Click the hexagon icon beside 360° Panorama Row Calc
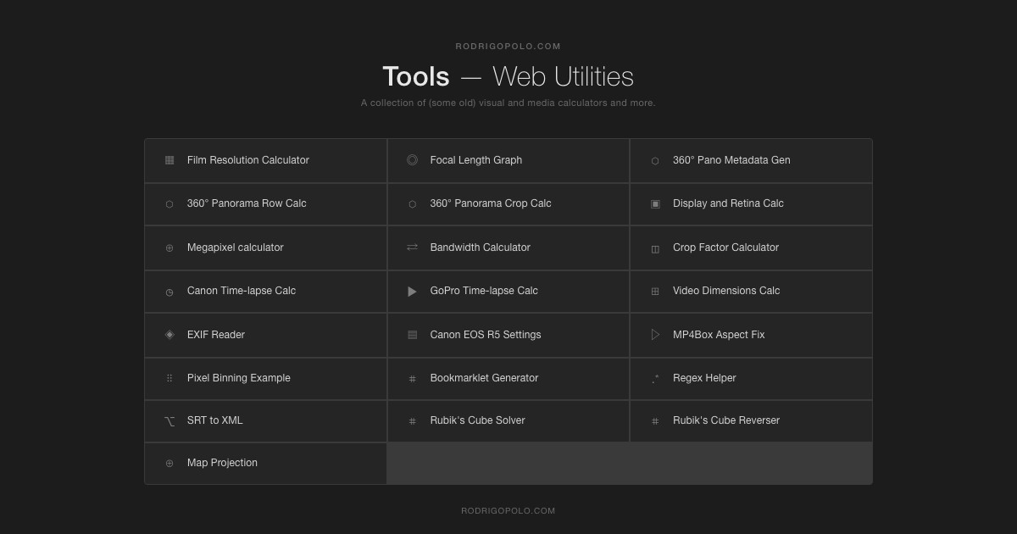The image size is (1017, 534). tap(169, 204)
